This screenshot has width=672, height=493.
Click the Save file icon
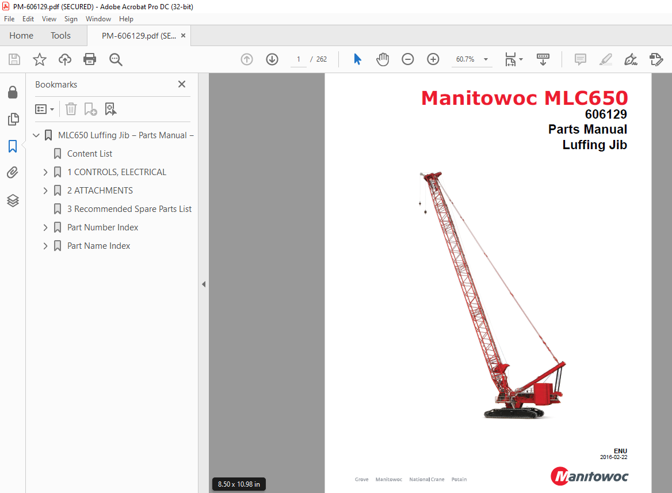pyautogui.click(x=14, y=59)
